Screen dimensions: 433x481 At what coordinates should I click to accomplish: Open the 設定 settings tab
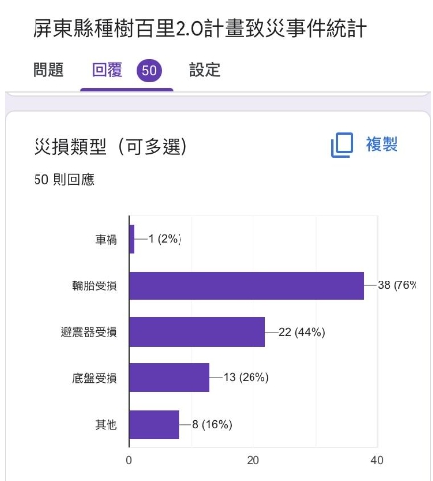point(205,70)
